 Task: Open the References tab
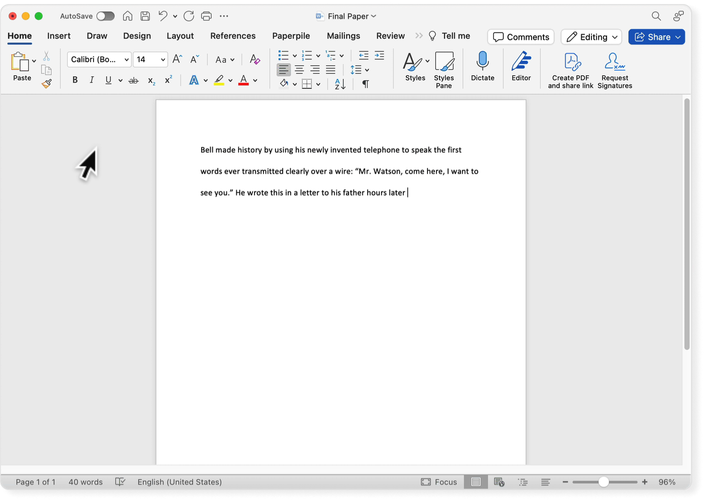click(x=233, y=36)
